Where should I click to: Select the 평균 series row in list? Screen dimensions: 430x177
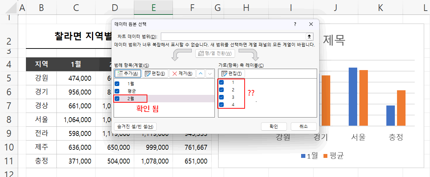(x=164, y=91)
